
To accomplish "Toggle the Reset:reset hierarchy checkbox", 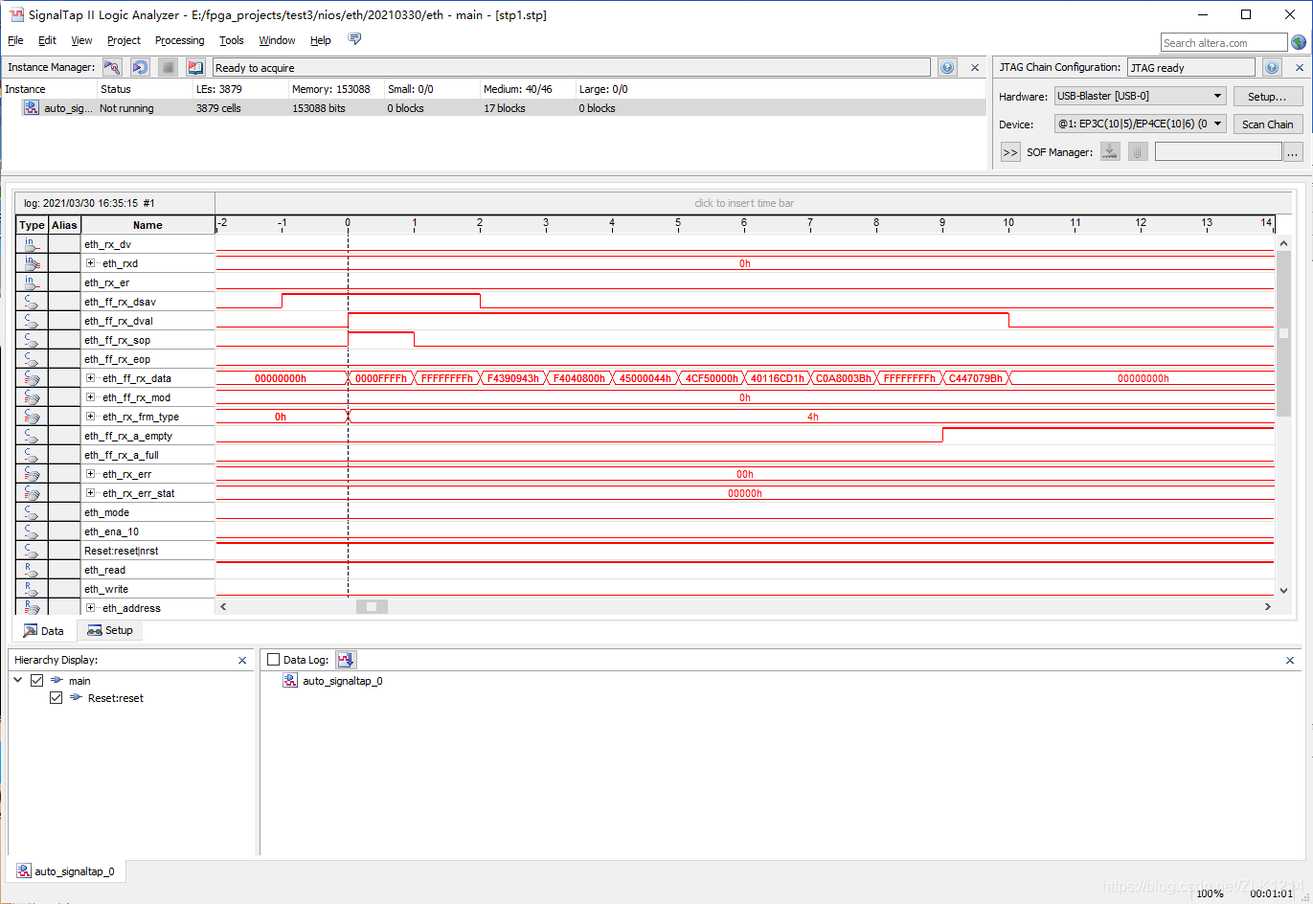I will (56, 698).
